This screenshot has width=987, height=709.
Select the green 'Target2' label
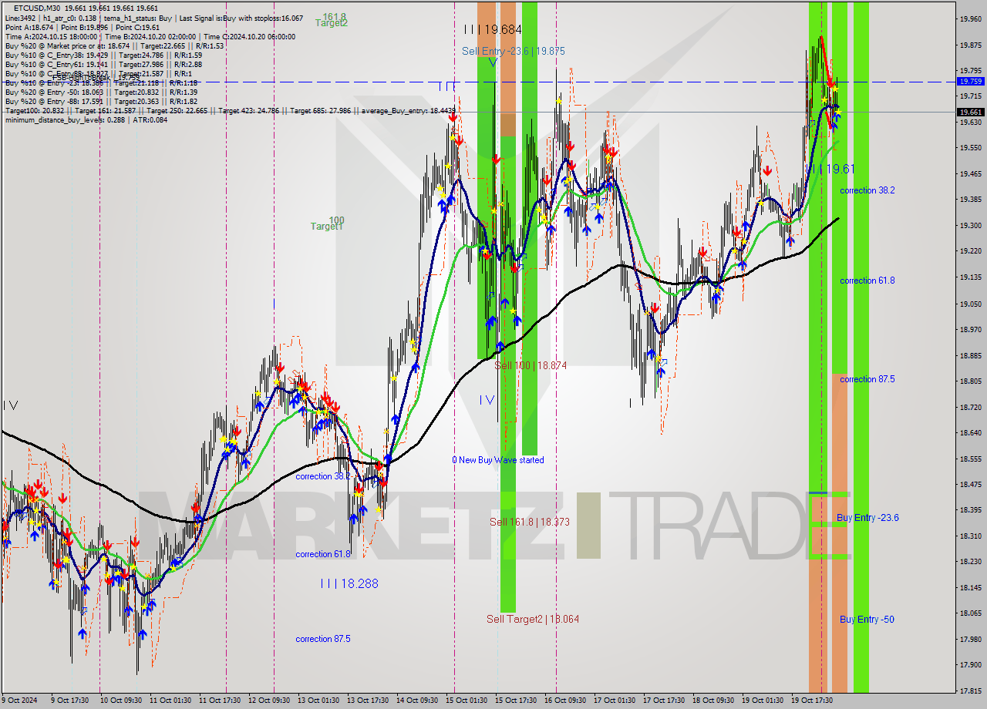coord(332,23)
